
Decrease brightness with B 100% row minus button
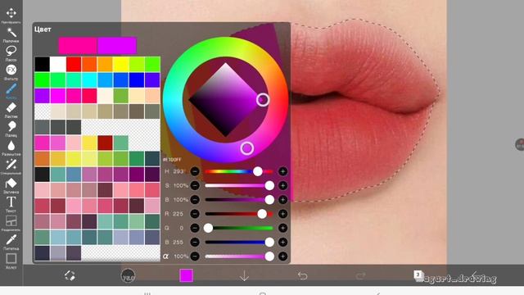click(x=195, y=200)
